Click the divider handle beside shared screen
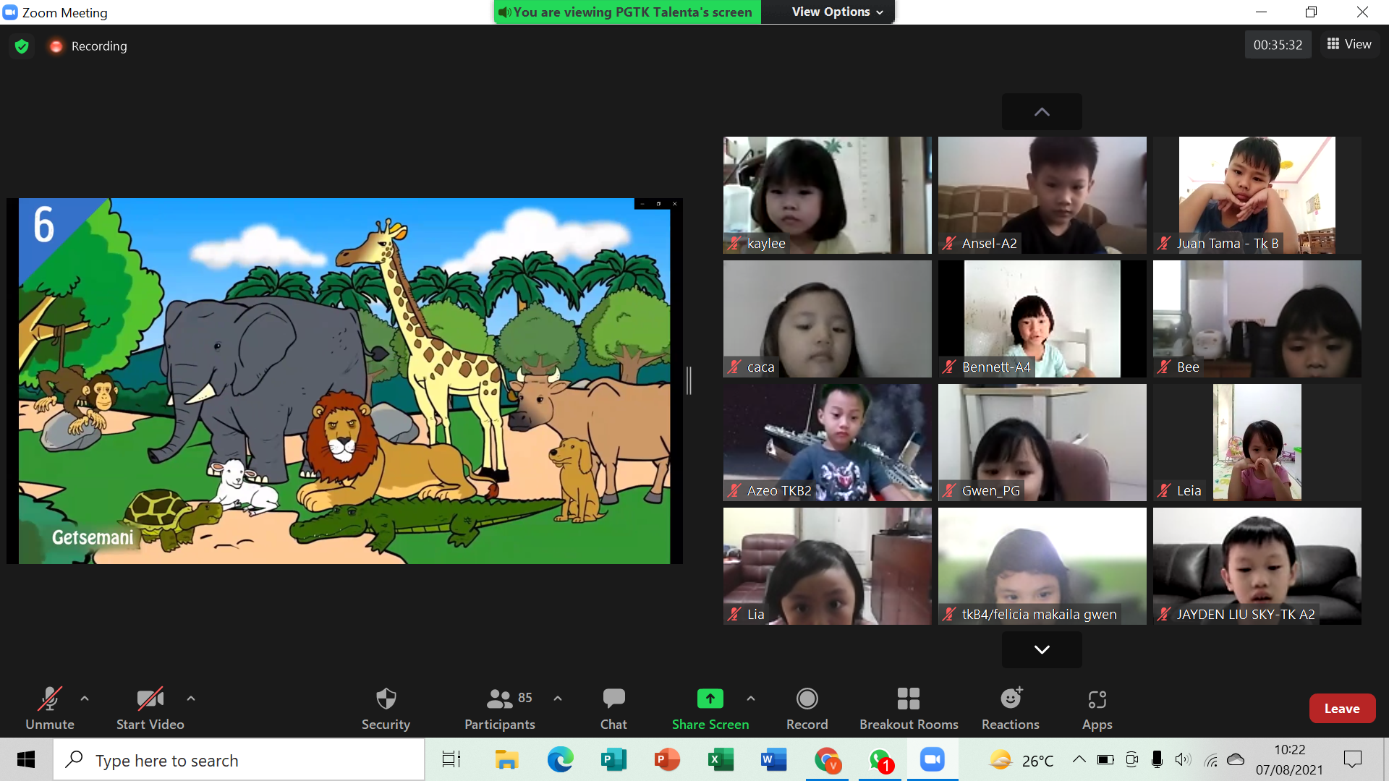This screenshot has width=1389, height=781. click(x=689, y=380)
